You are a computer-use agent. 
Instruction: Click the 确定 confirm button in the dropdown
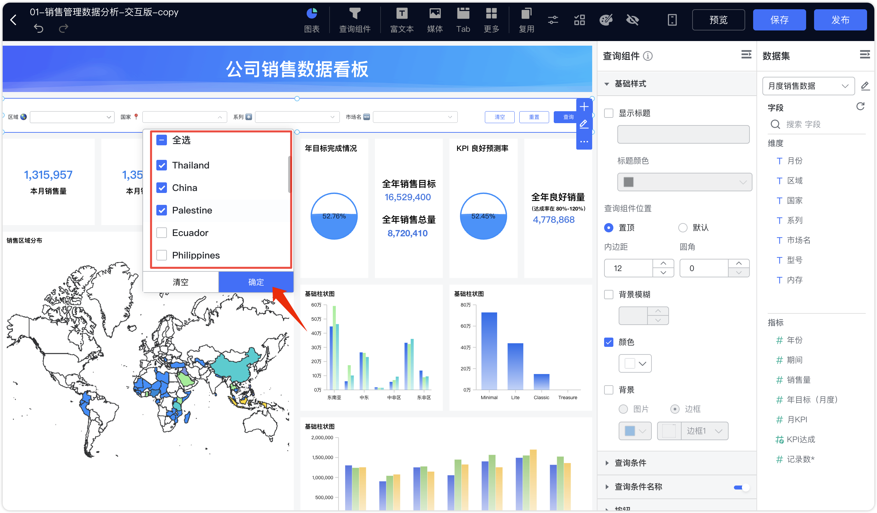pos(256,282)
